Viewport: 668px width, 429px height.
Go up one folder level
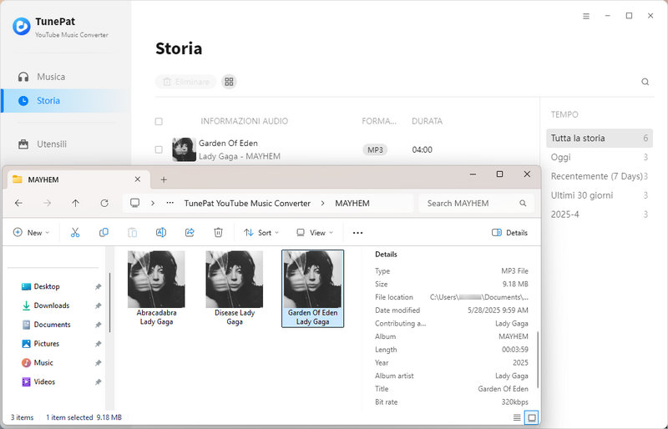(x=75, y=203)
